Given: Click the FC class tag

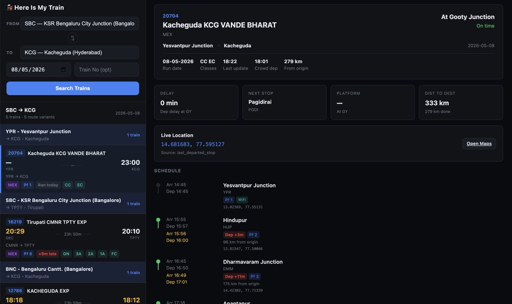Looking at the screenshot, I should [114, 254].
